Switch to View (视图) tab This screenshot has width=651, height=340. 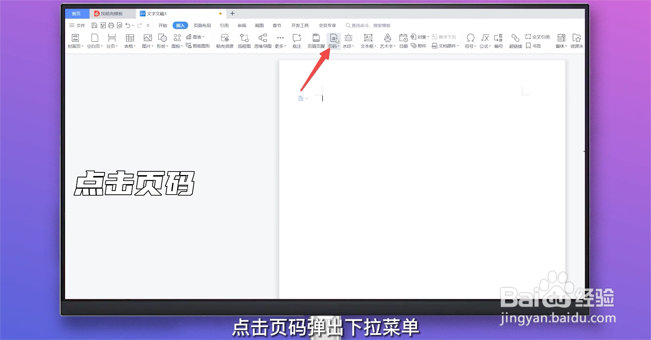tap(259, 25)
